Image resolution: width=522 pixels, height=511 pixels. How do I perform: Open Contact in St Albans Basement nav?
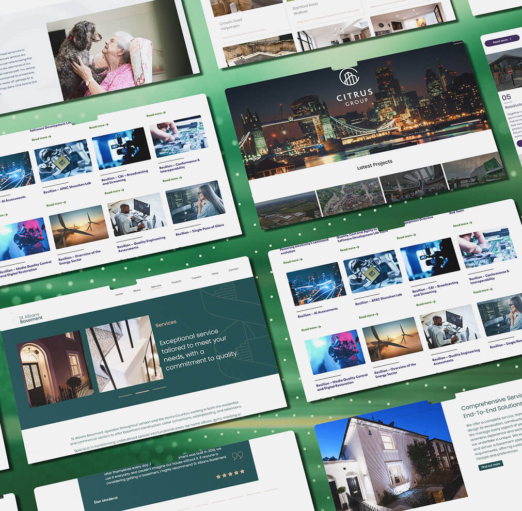tap(234, 269)
